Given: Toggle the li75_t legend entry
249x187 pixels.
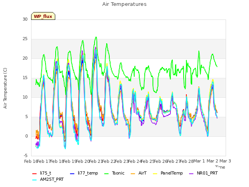Looking at the screenshot, I should point(42,173).
